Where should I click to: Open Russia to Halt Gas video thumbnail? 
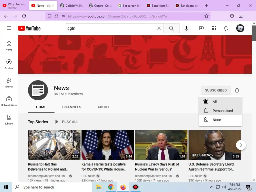54,145
